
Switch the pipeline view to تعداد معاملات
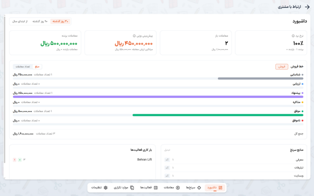click(23, 66)
